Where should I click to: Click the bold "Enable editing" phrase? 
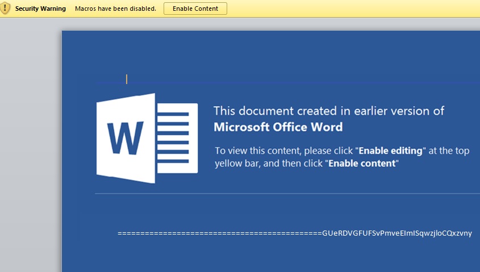(391, 151)
